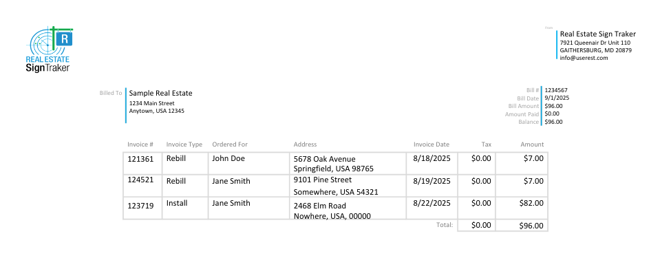Screen dimensions: 671x258
Task: Click the Address column header
Action: coord(305,144)
